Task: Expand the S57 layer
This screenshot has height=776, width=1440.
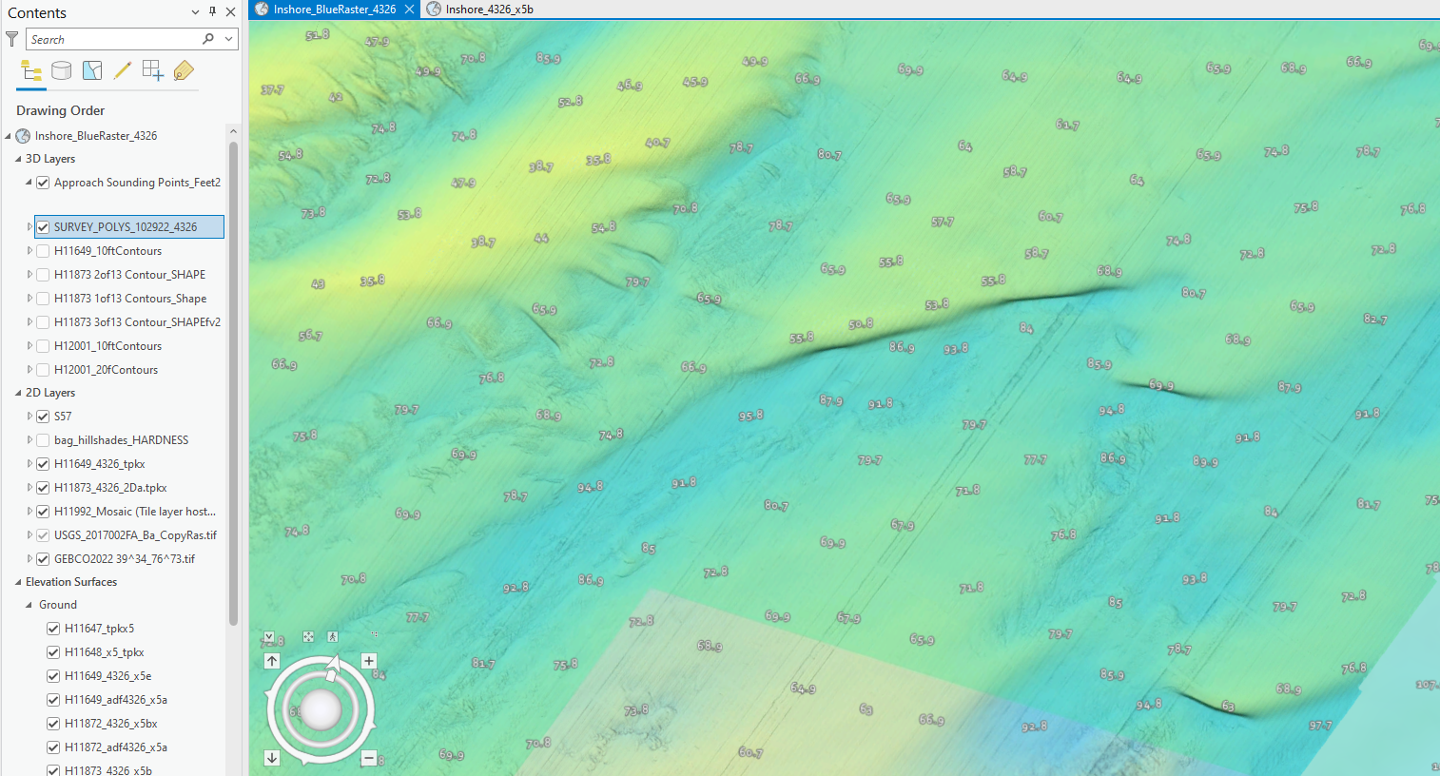Action: click(x=29, y=416)
